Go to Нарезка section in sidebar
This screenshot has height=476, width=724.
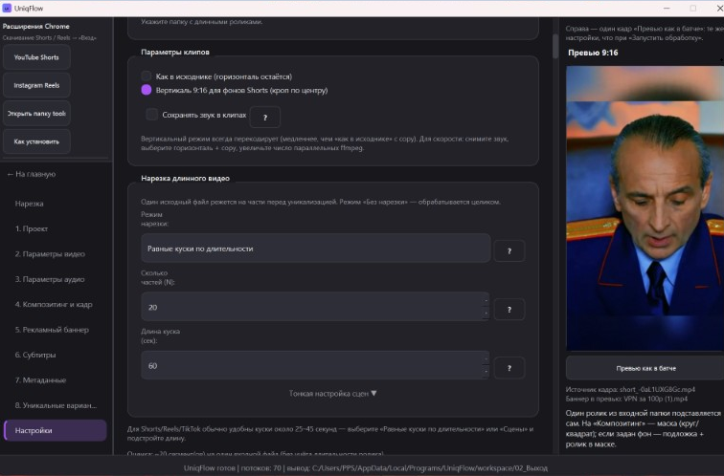click(29, 204)
